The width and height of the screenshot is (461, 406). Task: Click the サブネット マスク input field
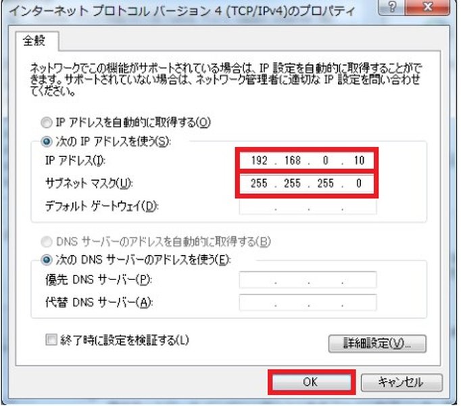(x=307, y=183)
